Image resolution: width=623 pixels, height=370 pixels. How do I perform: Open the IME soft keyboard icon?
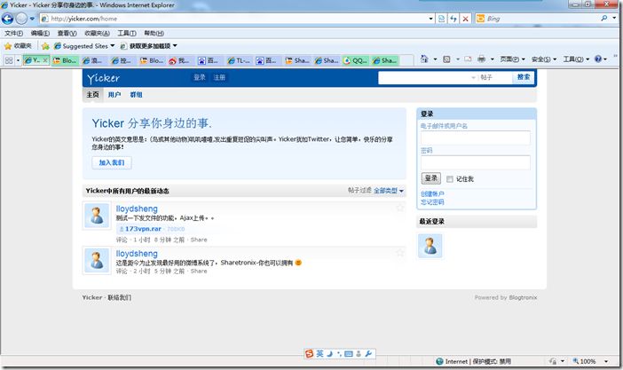[349, 354]
